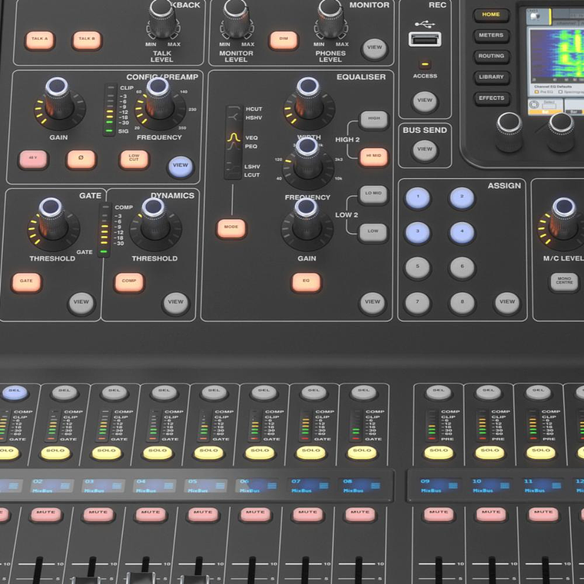This screenshot has width=584, height=584.
Task: Toggle the MONO CENTRE button
Action: [x=564, y=281]
